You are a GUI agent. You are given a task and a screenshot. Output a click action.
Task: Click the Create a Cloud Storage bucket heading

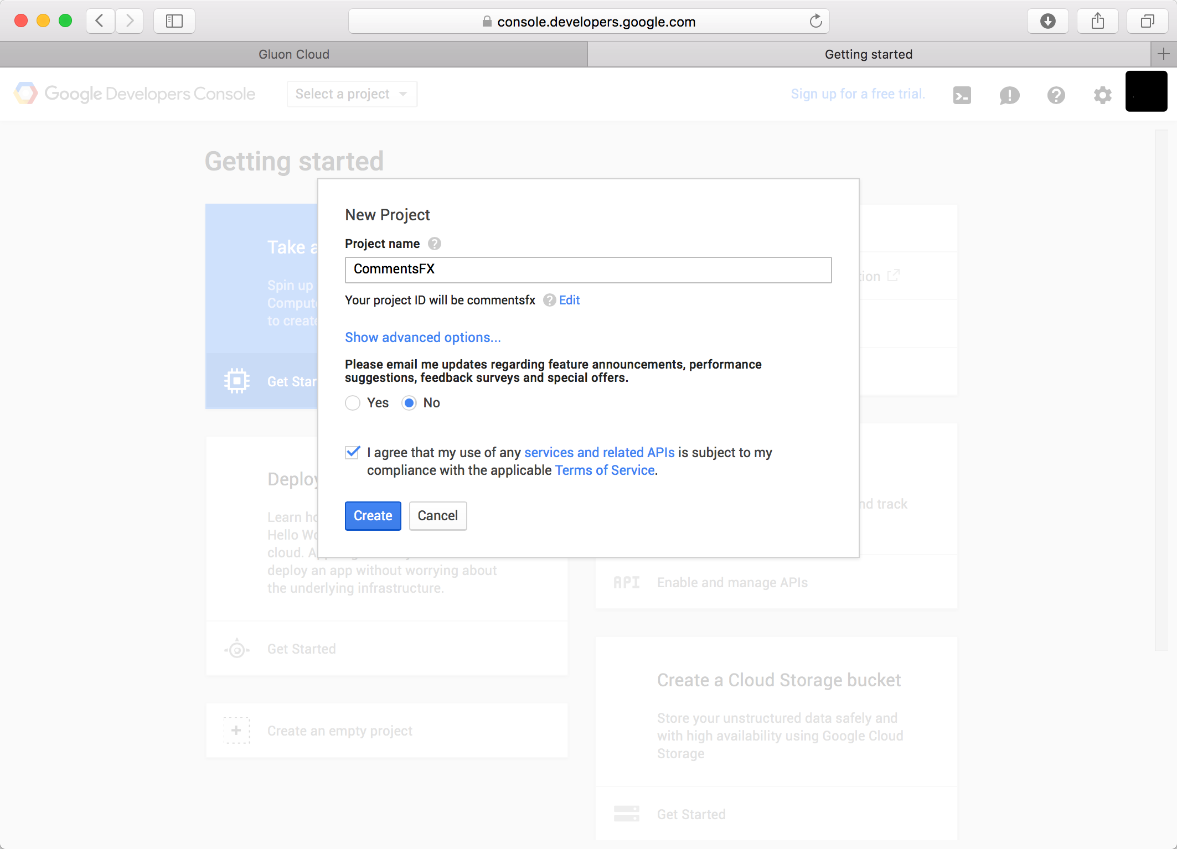779,680
